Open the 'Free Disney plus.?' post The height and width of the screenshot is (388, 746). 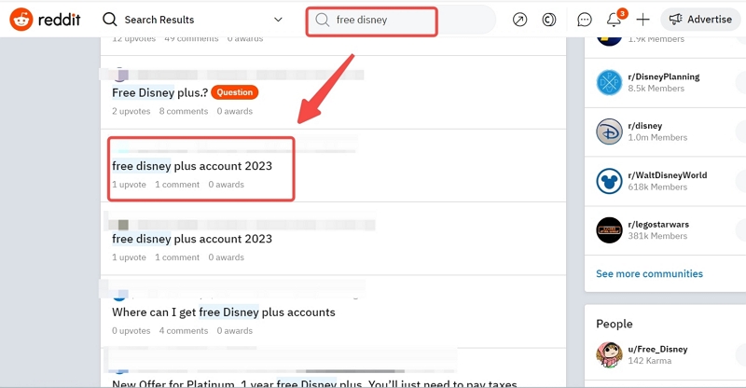[x=159, y=92]
